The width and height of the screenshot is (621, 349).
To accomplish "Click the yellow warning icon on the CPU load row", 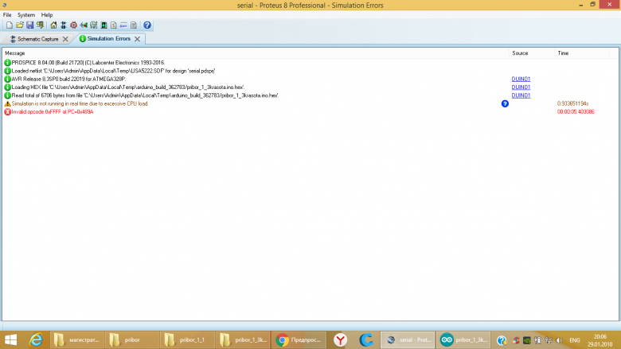I will click(x=7, y=103).
